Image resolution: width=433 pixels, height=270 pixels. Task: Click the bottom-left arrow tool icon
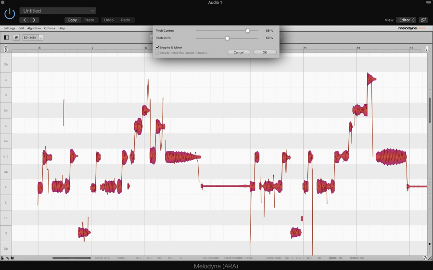point(2,258)
